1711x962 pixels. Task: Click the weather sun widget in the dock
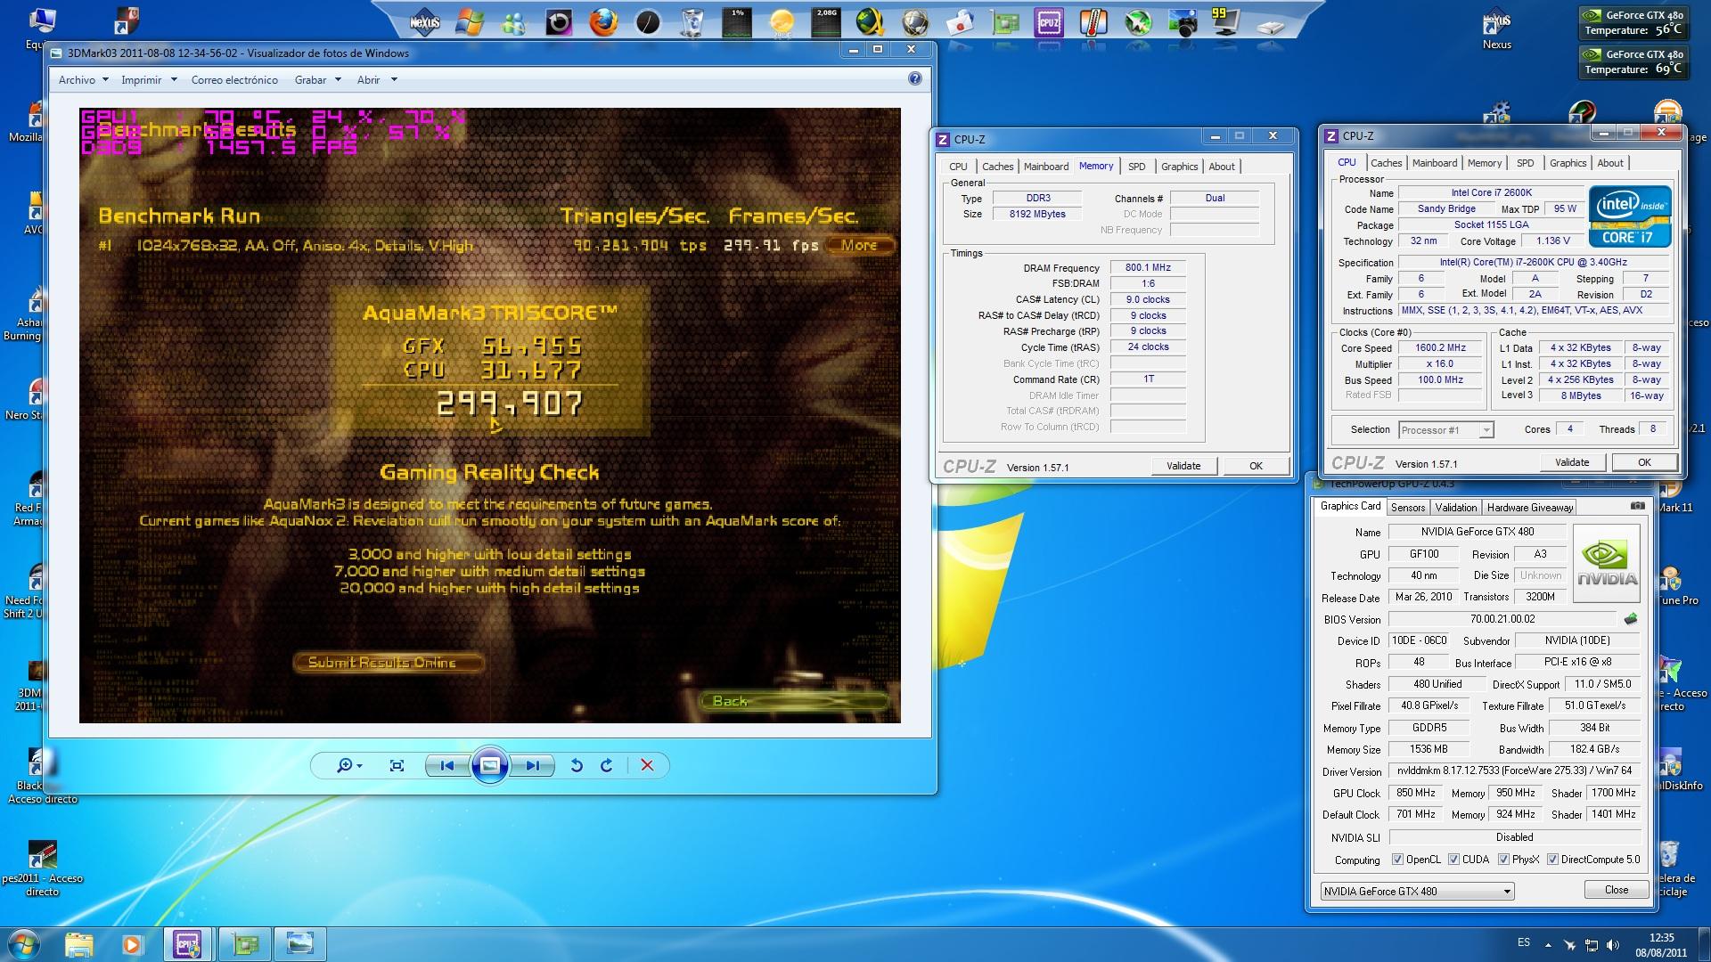[782, 22]
